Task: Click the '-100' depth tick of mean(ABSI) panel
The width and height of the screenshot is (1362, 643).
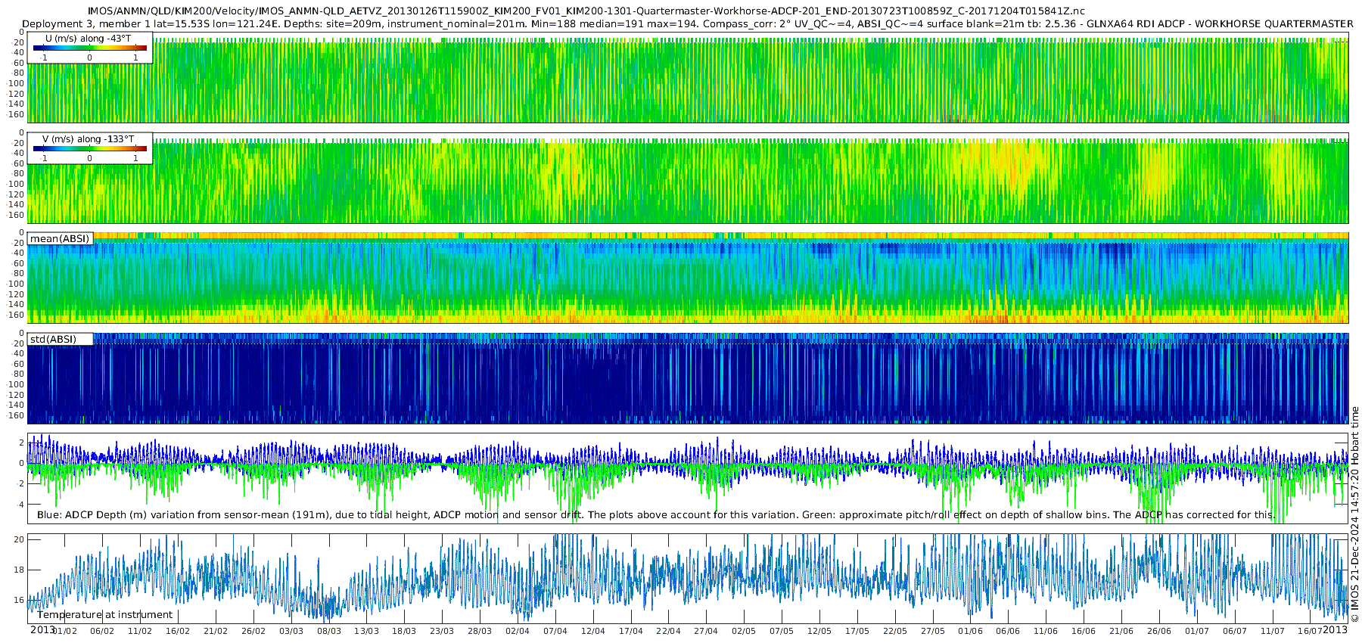Action: tap(16, 284)
